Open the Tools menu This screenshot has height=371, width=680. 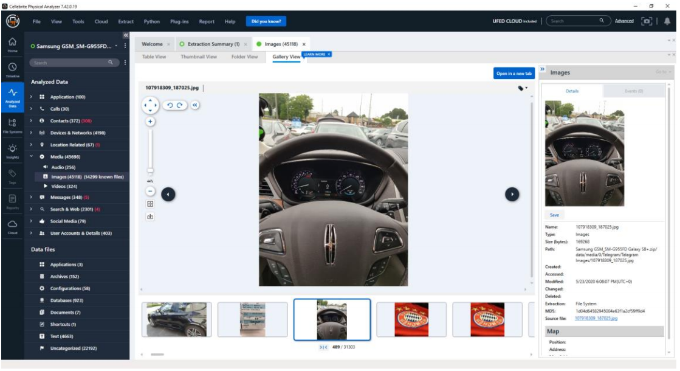pyautogui.click(x=78, y=21)
